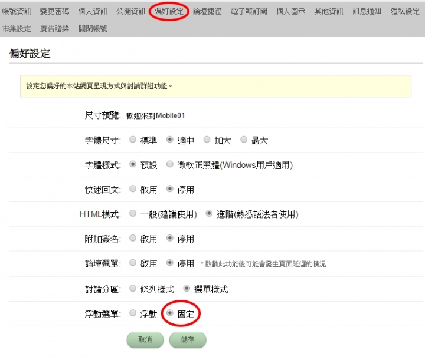Choose 進階 HTML mode radio
This screenshot has width=425, height=357.
(209, 213)
